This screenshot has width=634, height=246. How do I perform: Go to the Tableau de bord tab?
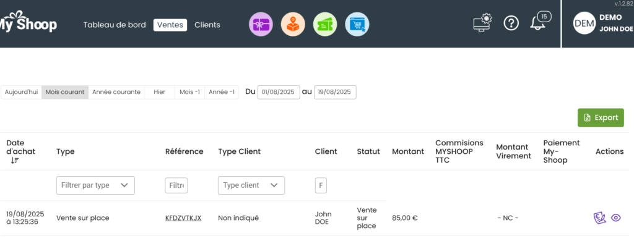coord(115,25)
